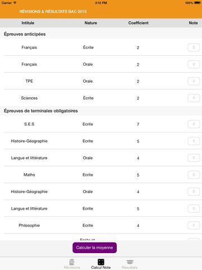Viewport: 202px width, 270px height.
Task: Click the Nature column header
Action: pyautogui.click(x=91, y=23)
